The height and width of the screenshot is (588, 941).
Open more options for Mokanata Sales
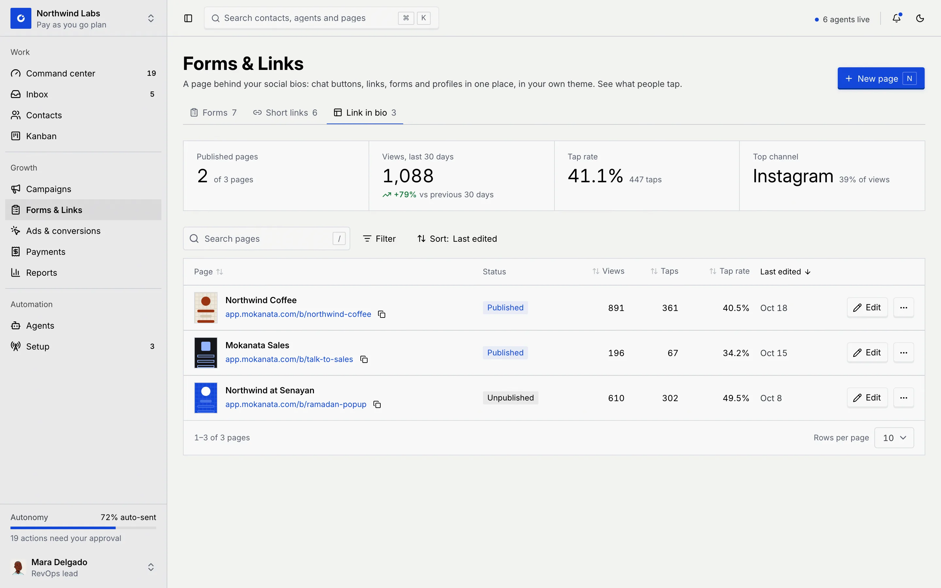[904, 353]
